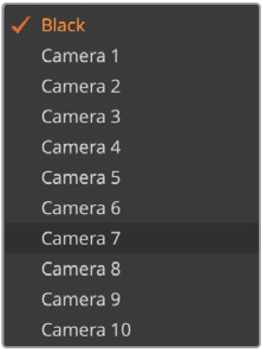Click the digit 6 in Camera 6
This screenshot has width=263, height=349.
[116, 208]
